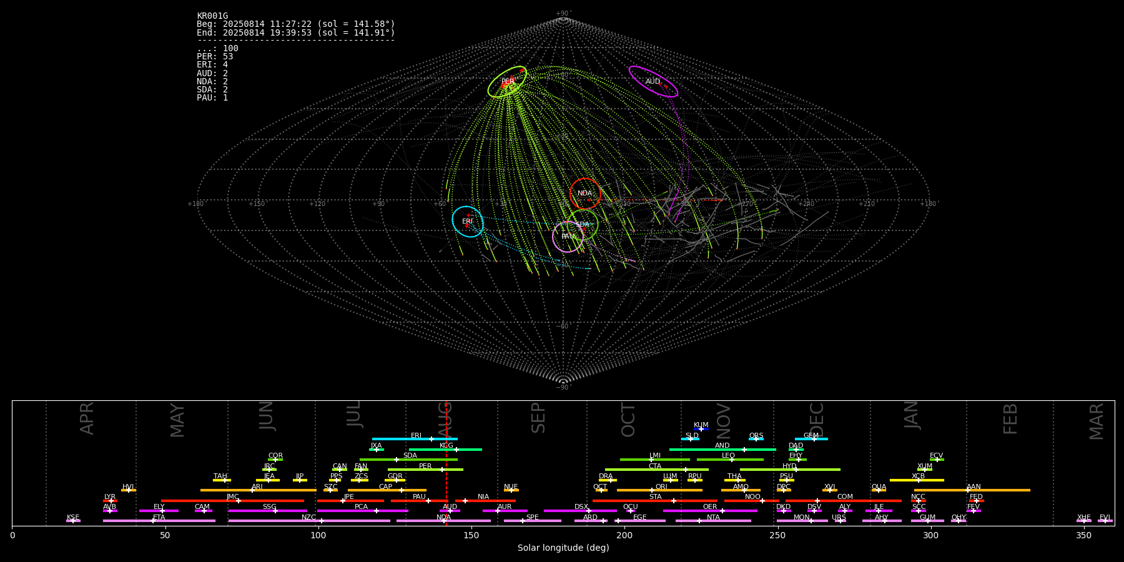
Task: Click the COR shower bar in timeline
Action: click(x=275, y=460)
